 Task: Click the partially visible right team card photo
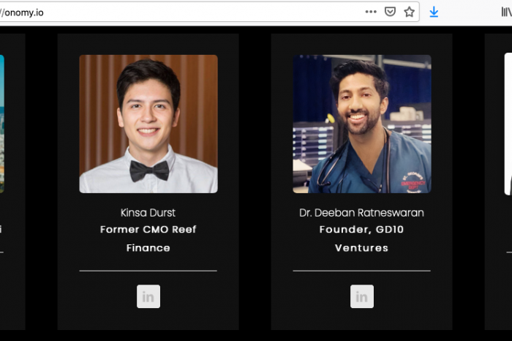(x=508, y=124)
